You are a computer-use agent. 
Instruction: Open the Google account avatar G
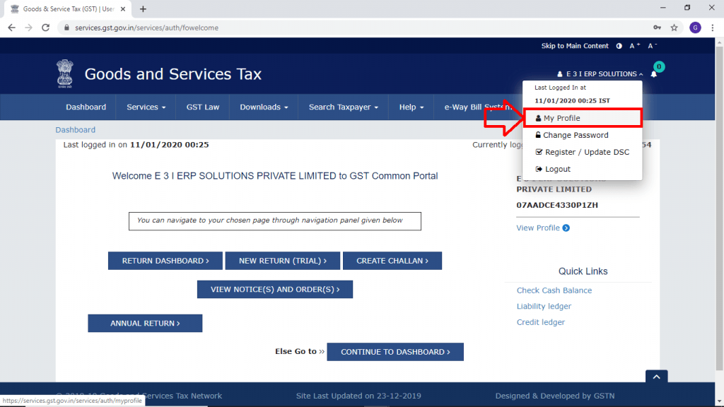[x=695, y=28]
